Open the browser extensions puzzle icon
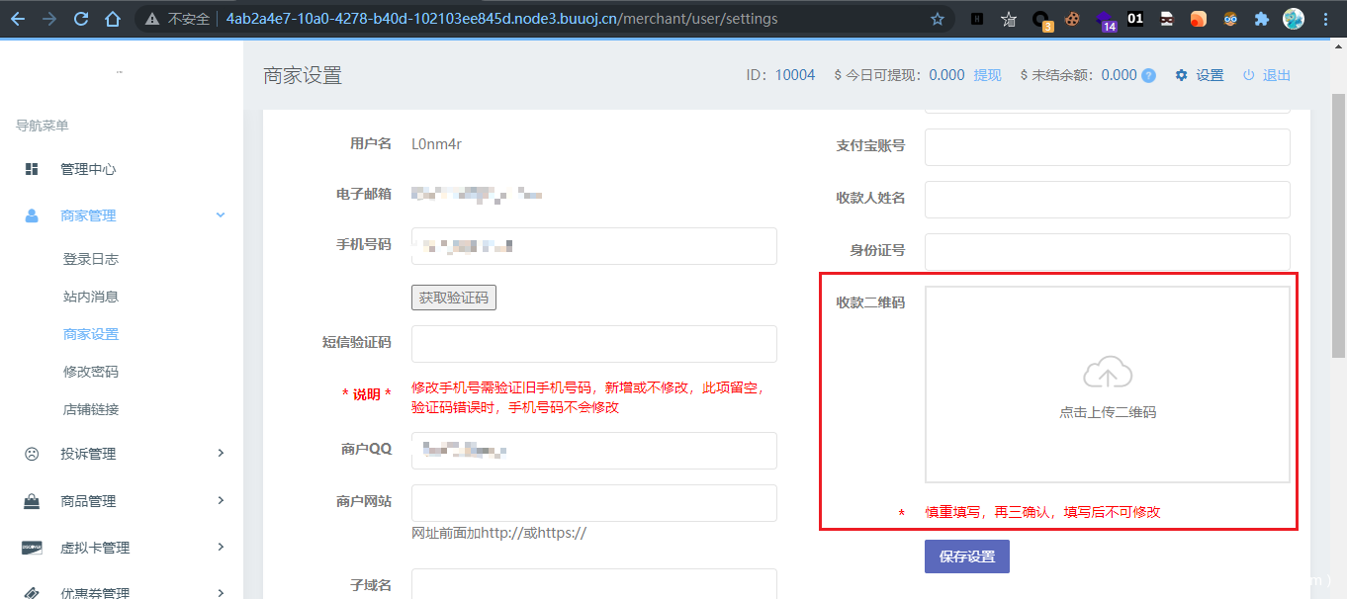 (1261, 19)
